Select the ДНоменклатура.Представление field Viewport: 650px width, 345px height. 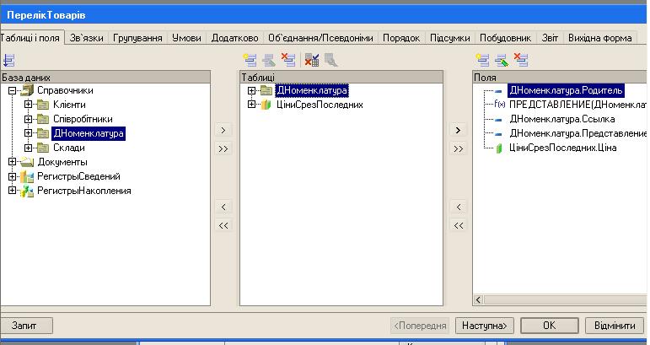point(577,133)
